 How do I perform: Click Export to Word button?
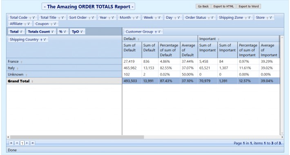(x=249, y=6)
